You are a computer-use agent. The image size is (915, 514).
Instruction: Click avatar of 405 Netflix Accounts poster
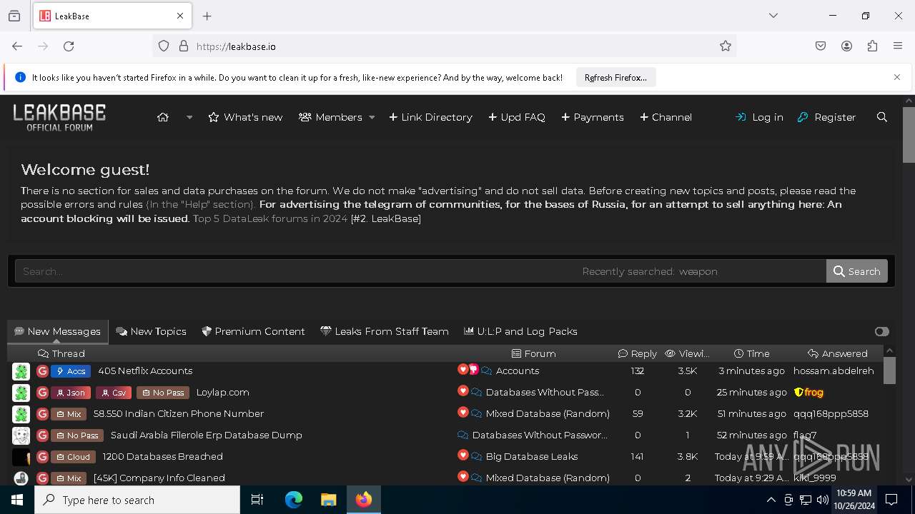[x=21, y=371]
